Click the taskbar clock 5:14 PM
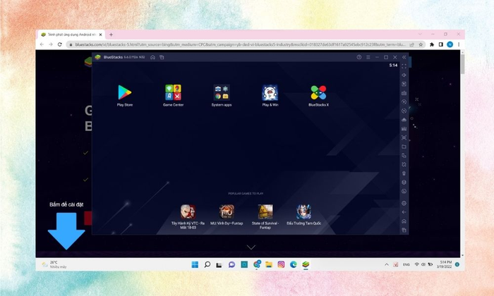The image size is (494, 296). (x=444, y=264)
